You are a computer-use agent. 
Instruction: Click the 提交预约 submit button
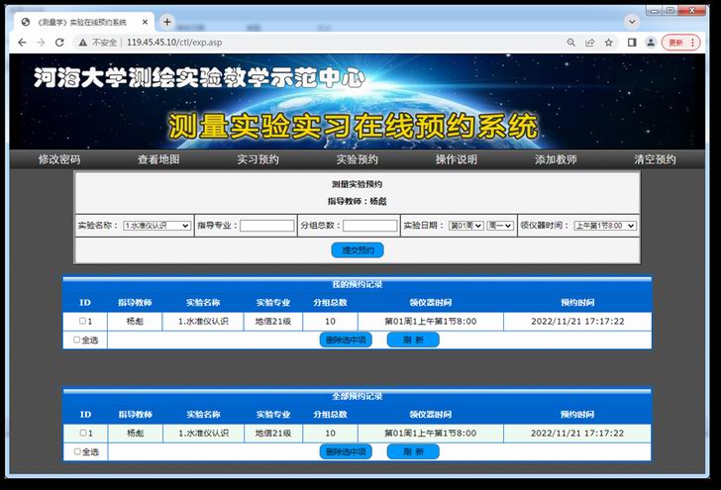point(358,250)
